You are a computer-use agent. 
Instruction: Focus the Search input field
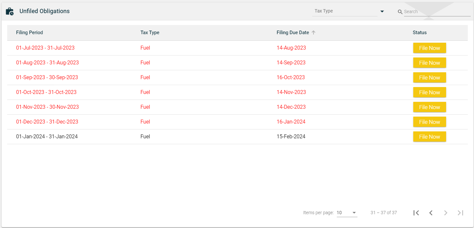(437, 12)
